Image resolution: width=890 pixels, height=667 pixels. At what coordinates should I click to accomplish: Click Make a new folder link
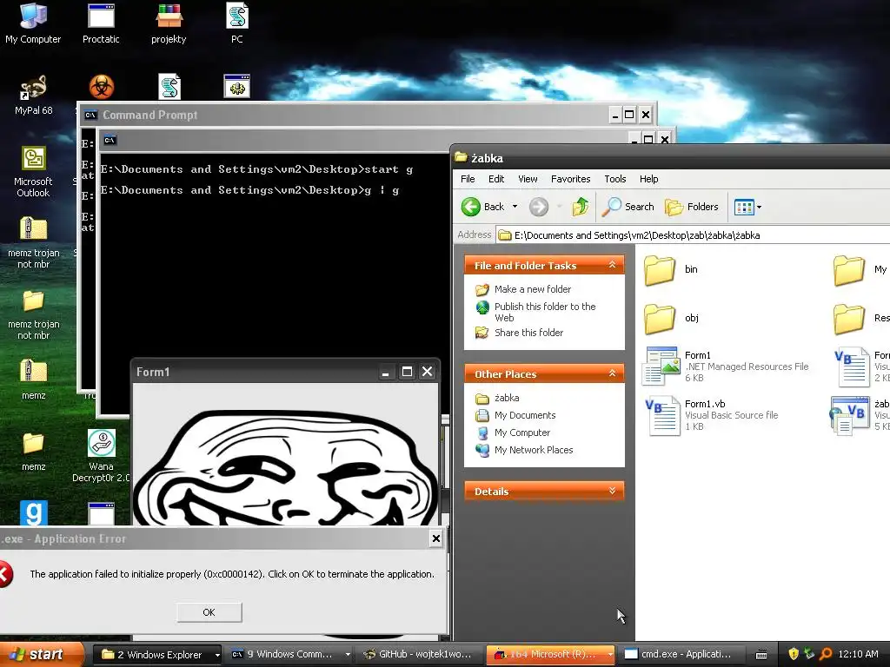[533, 289]
